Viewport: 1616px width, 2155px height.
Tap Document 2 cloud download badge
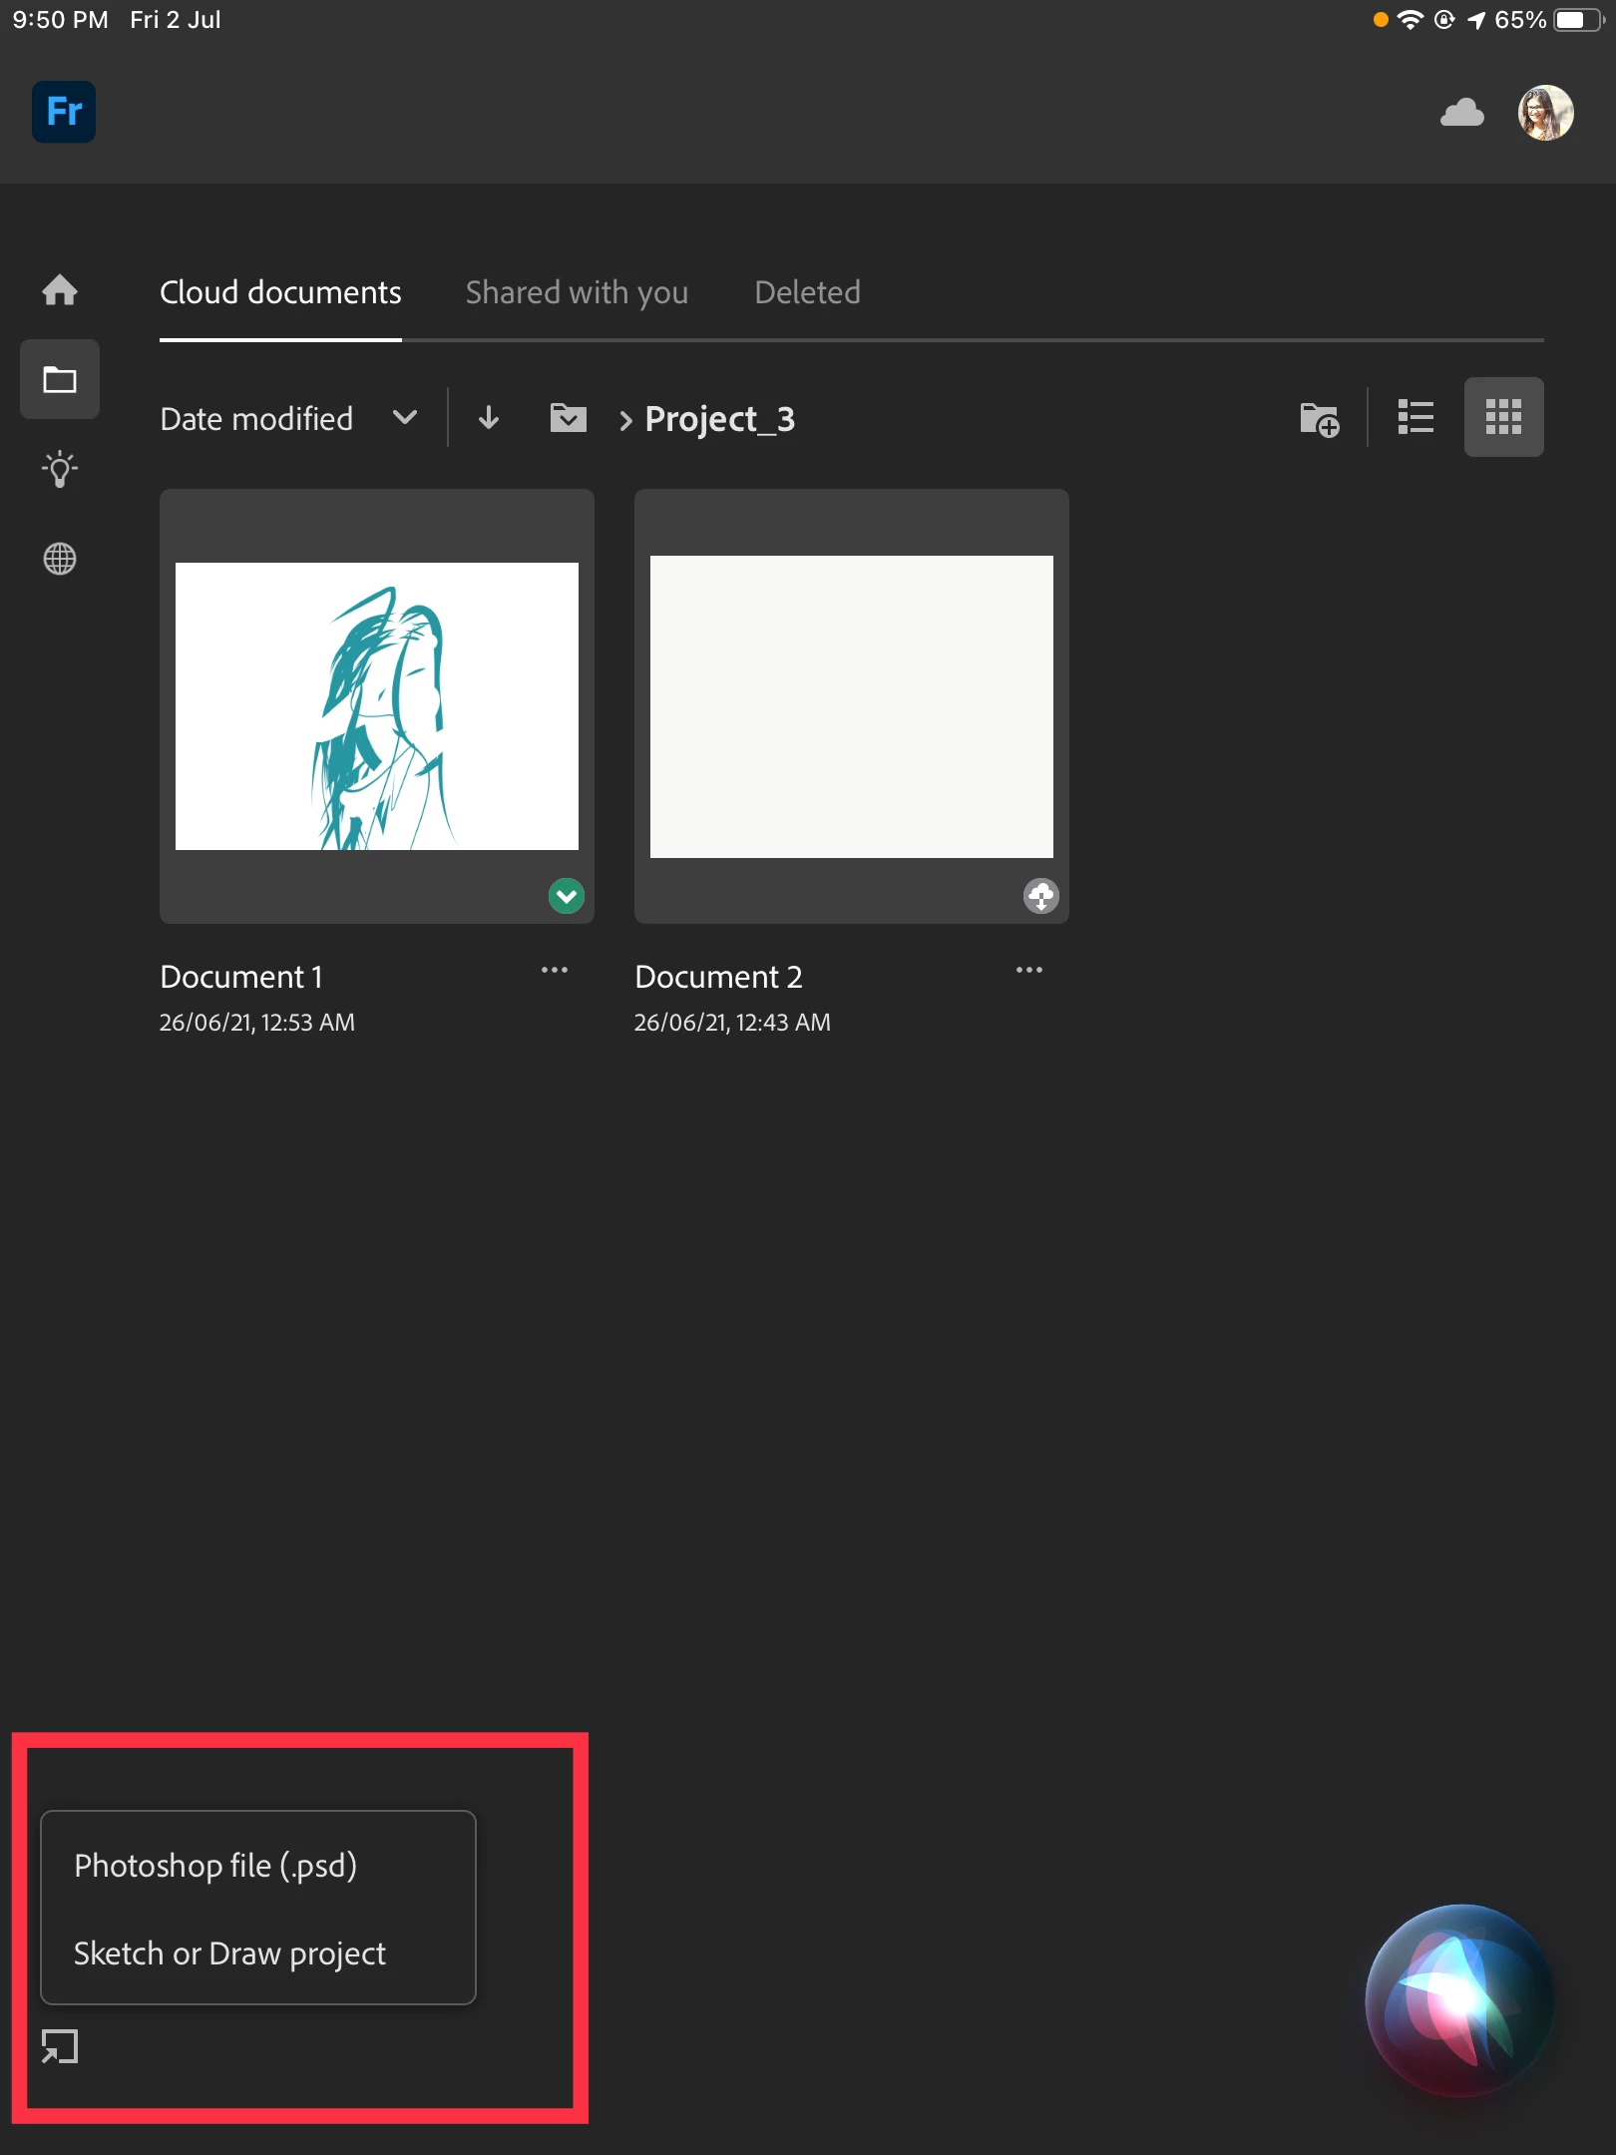(1041, 896)
